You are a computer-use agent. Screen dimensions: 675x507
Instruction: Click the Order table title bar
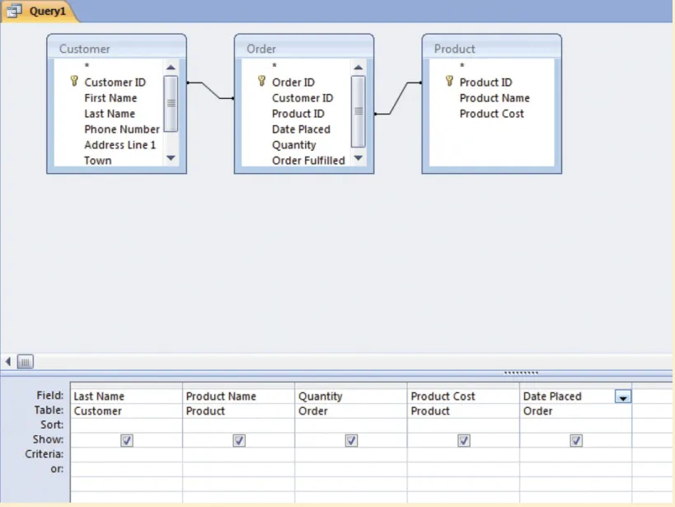pos(304,48)
